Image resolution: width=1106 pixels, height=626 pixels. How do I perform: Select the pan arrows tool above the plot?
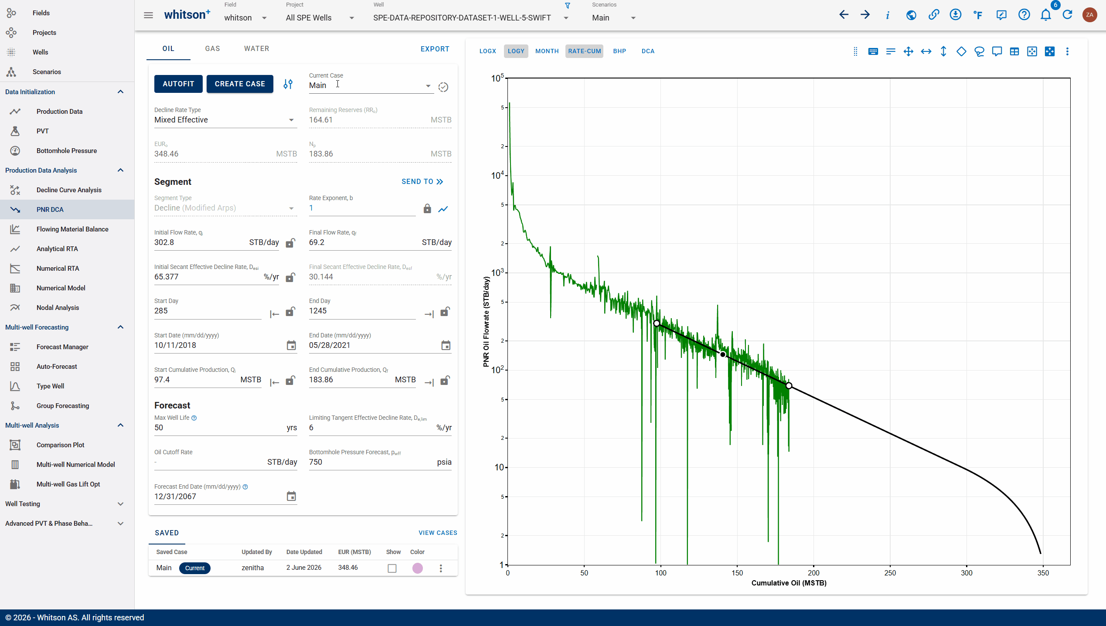coord(909,51)
